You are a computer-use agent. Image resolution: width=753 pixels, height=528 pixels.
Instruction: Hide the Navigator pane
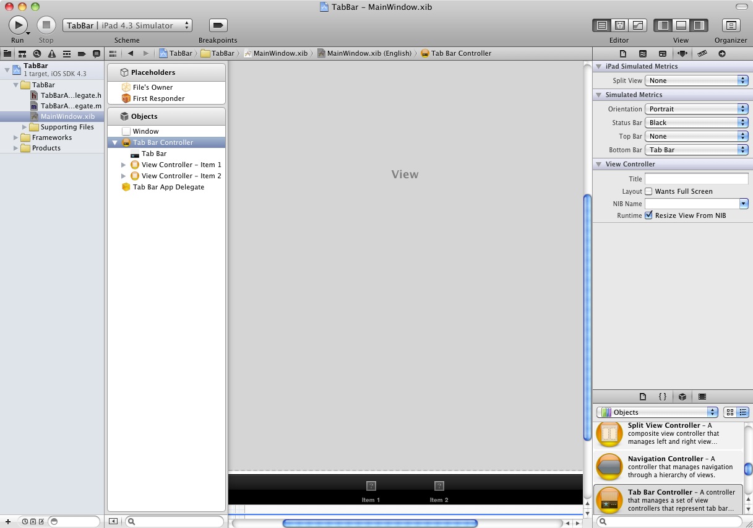[663, 25]
